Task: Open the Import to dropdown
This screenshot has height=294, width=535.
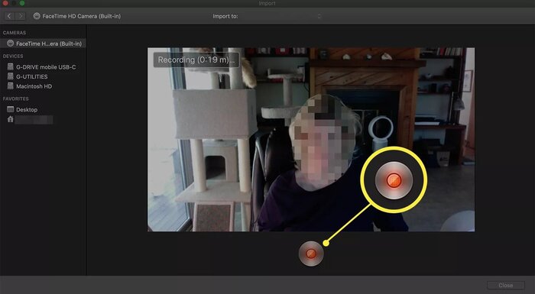Action: pyautogui.click(x=280, y=16)
